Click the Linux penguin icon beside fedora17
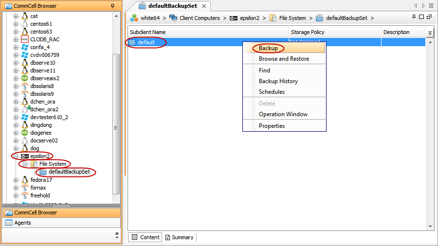Viewport: 438px width, 246px height. pos(25,180)
